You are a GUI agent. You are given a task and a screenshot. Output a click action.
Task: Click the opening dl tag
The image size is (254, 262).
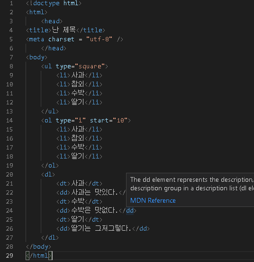click(48, 175)
